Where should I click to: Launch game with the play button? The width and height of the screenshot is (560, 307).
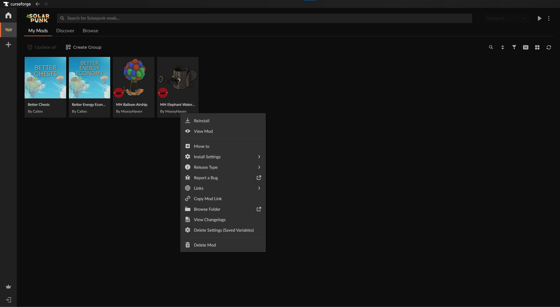pyautogui.click(x=539, y=18)
